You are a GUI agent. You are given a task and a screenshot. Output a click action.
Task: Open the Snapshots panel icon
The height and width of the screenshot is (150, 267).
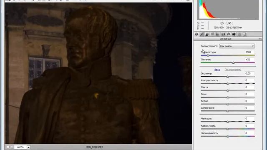click(x=244, y=34)
